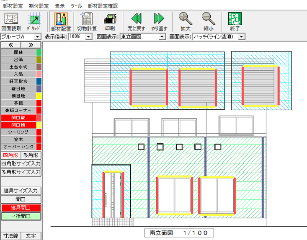307x240 pixels.
Task: Select the 軒天取合 material button
Action: coord(18,81)
